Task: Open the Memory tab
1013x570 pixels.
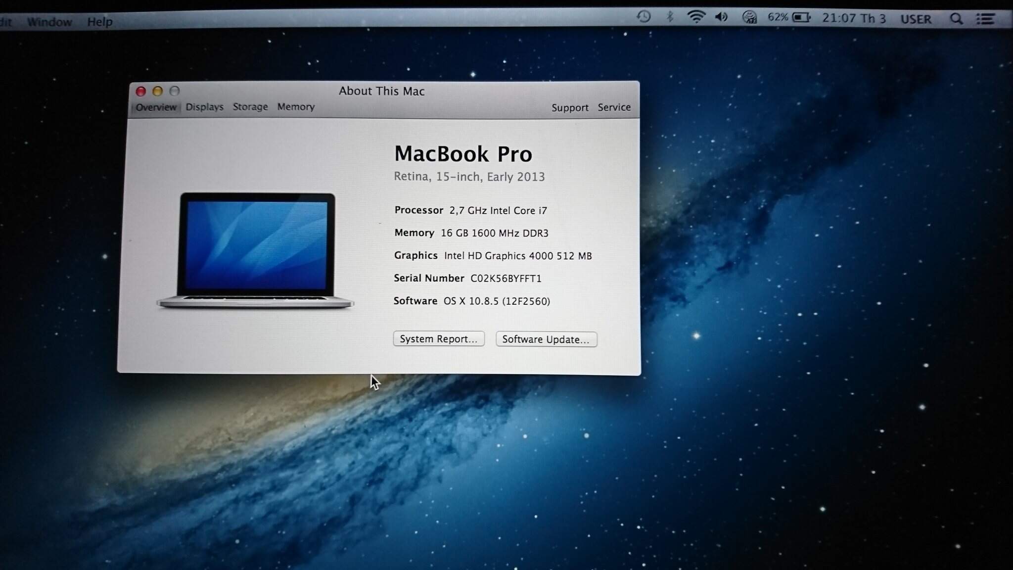Action: tap(296, 107)
